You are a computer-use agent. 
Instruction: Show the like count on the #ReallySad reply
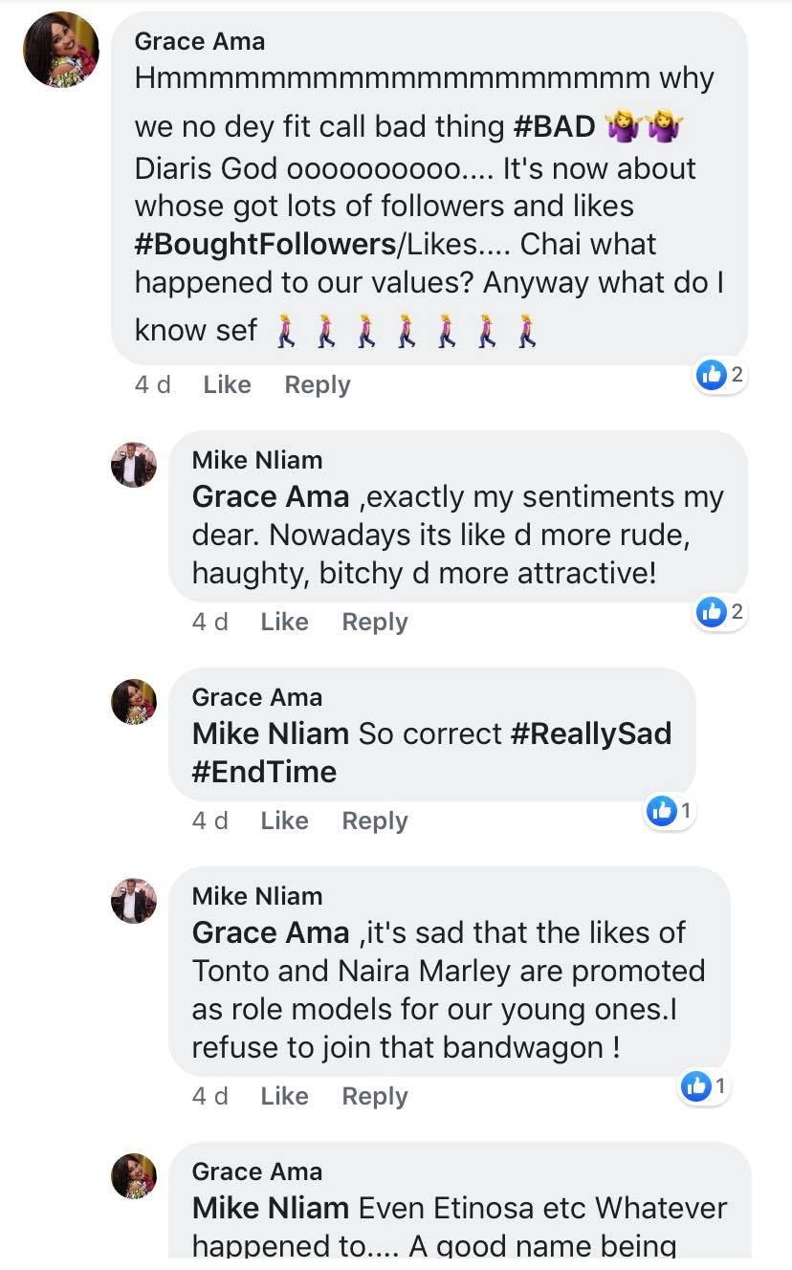[x=670, y=811]
